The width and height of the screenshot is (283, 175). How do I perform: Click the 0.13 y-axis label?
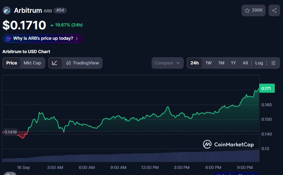pyautogui.click(x=265, y=149)
